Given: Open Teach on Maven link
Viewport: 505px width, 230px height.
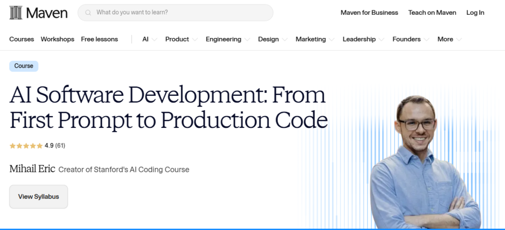Looking at the screenshot, I should point(432,12).
